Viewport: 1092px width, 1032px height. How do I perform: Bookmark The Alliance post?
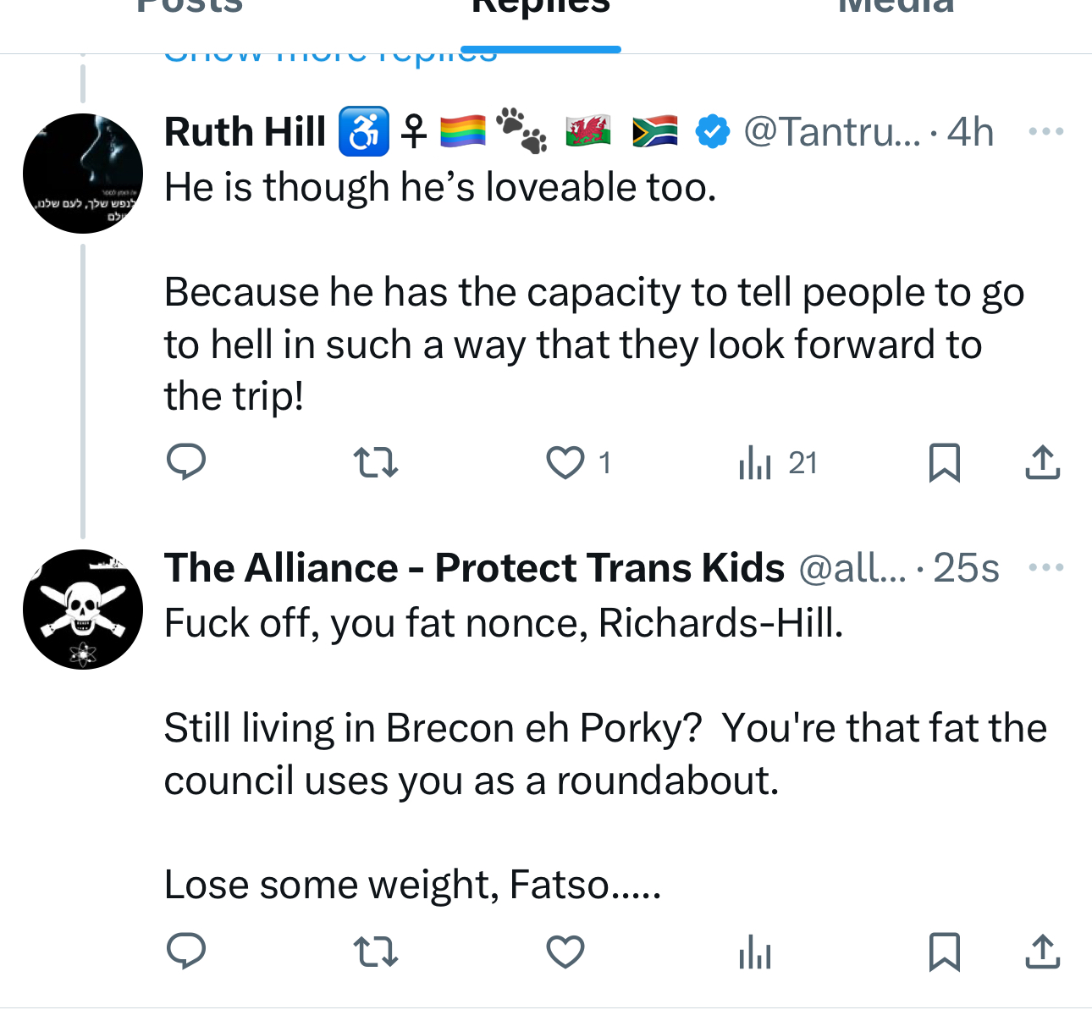click(x=944, y=952)
